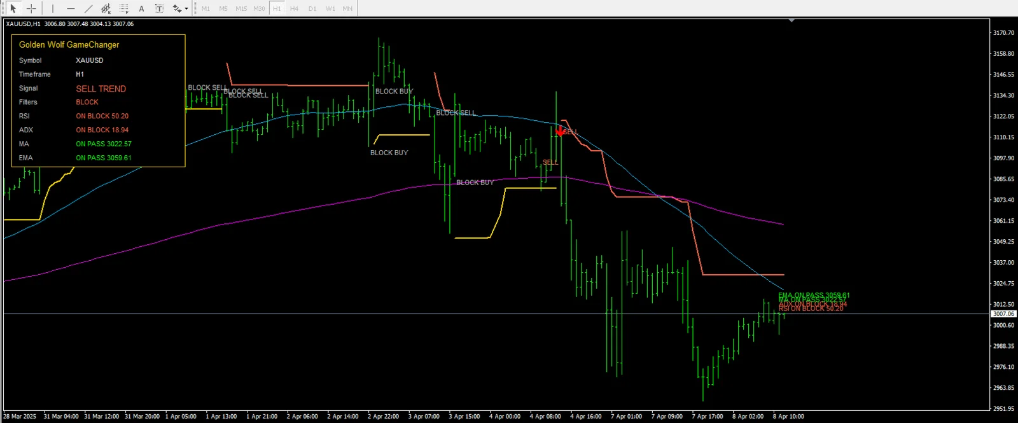Switch chart to M30 timeframe

click(259, 8)
